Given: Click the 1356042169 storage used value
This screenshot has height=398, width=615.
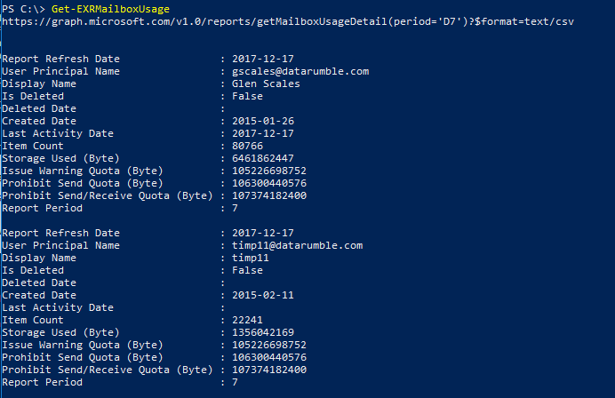Looking at the screenshot, I should pos(263,332).
